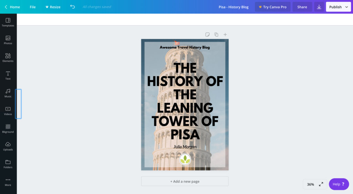The width and height of the screenshot is (353, 194).
Task: Open the Videos panel
Action: pyautogui.click(x=8, y=111)
